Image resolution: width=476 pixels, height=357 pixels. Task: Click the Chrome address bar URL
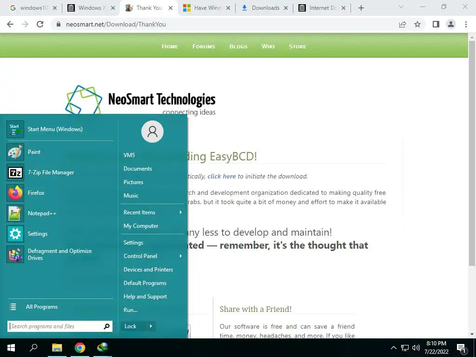coord(116,24)
